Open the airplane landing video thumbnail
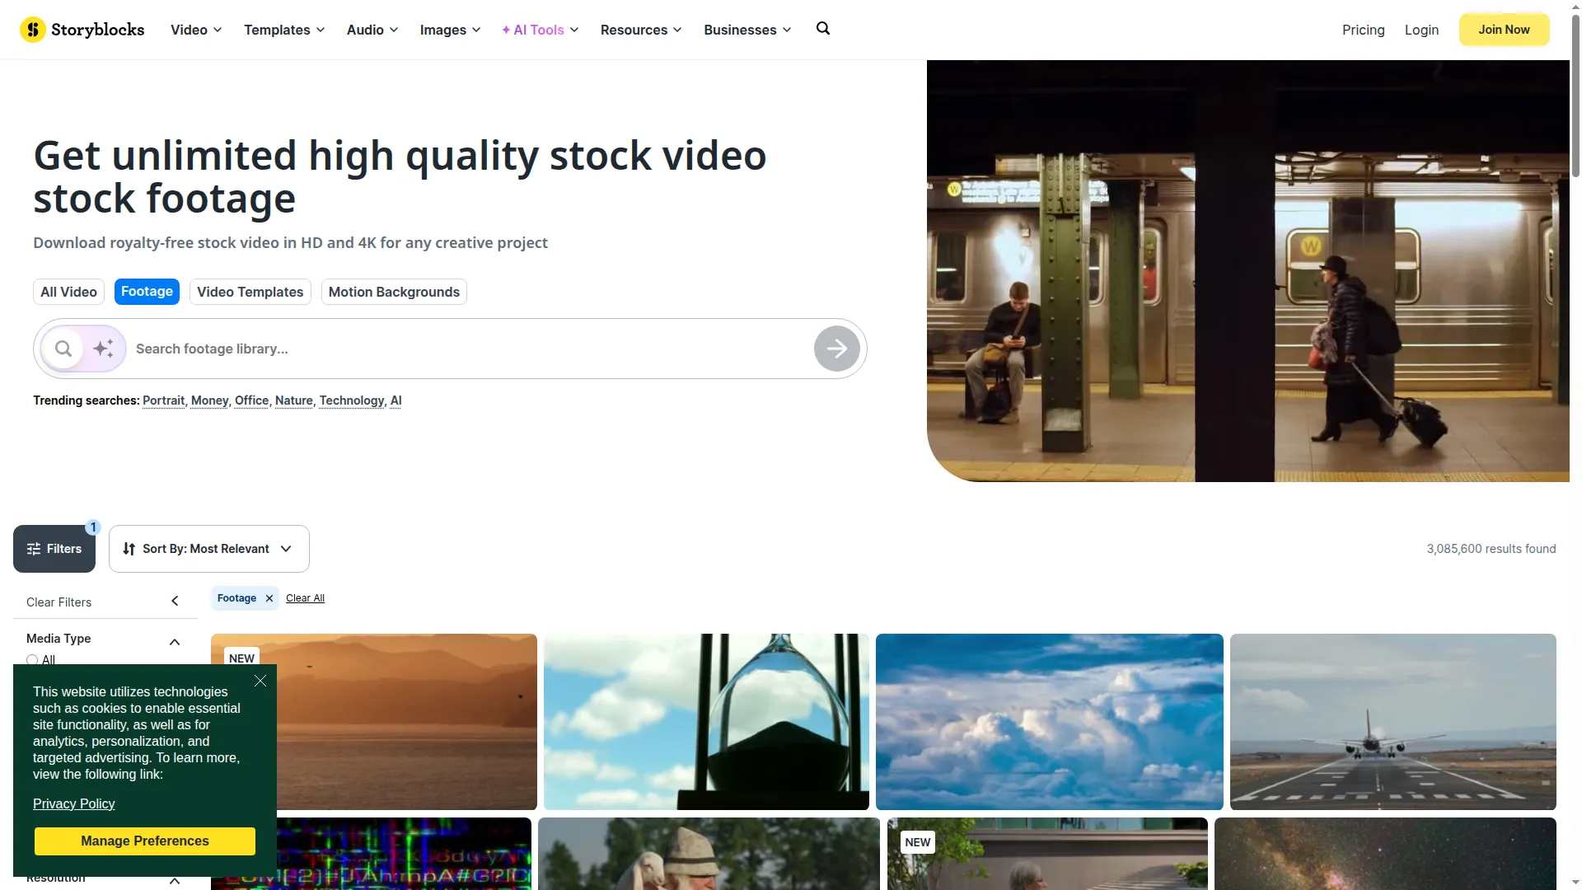 pos(1392,722)
